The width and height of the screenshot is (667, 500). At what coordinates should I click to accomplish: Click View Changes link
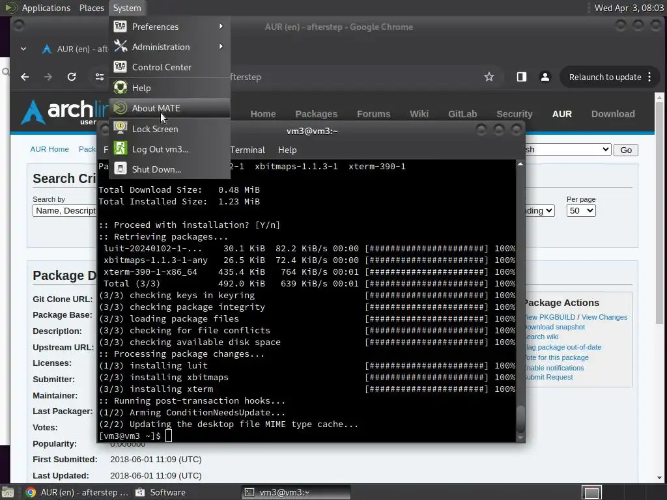(604, 317)
